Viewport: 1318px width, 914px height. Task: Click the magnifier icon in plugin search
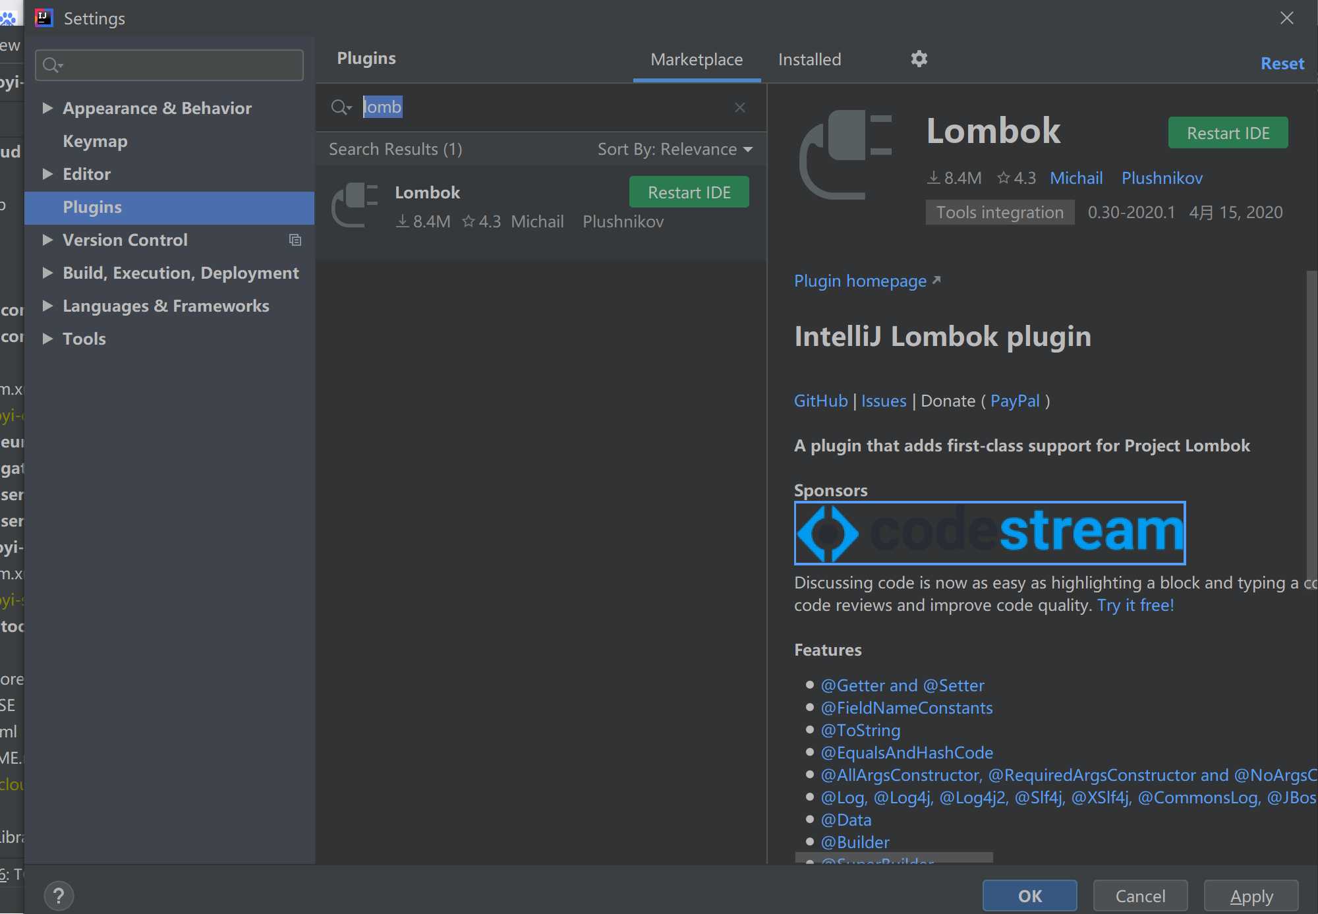click(x=341, y=107)
